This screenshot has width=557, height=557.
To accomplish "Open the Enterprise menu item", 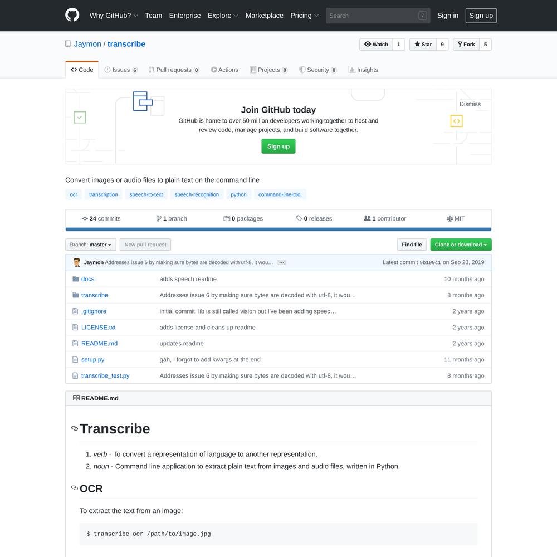I will [x=185, y=16].
